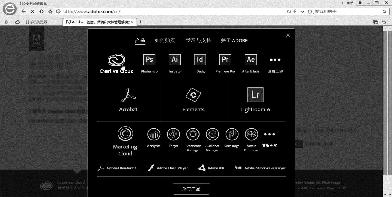Viewport: 392px width, 197px height.
Task: Open the After Effects Ae icon
Action: pyautogui.click(x=250, y=60)
